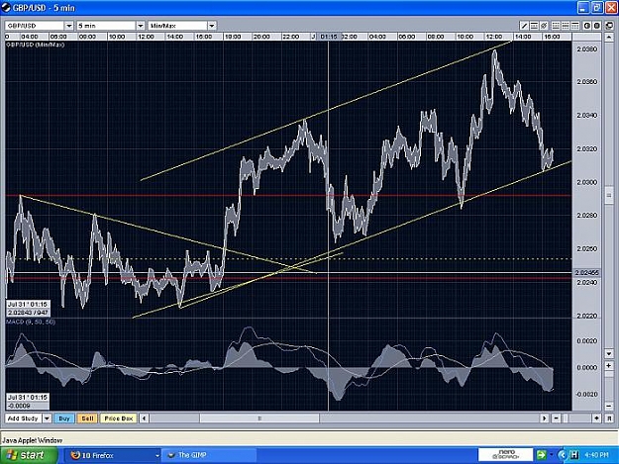
Task: Click the vertical price scrollbar thumb
Action: [x=609, y=196]
